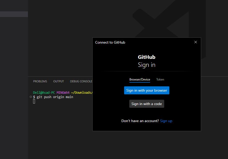Switch to the Token tab
This screenshot has height=159, width=228.
pyautogui.click(x=160, y=79)
